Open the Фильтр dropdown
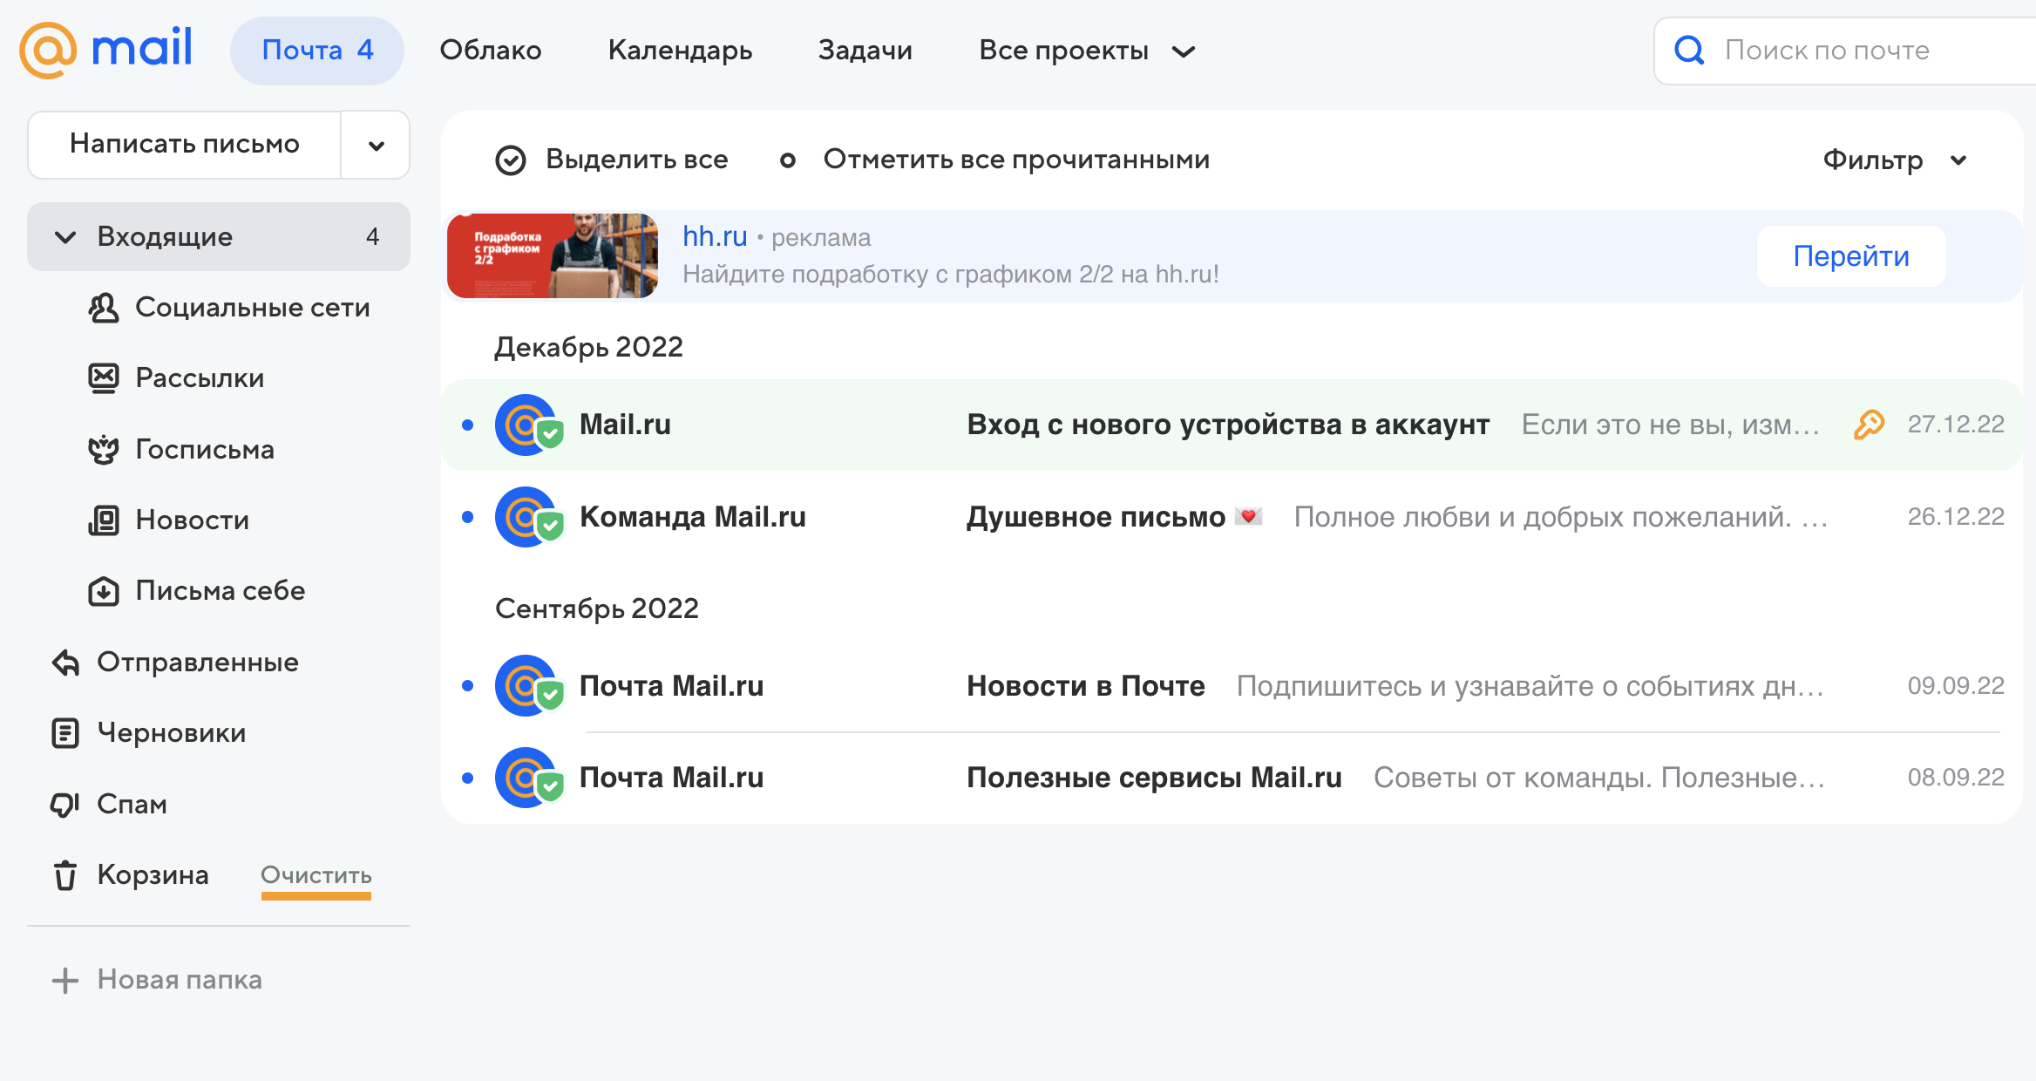Image resolution: width=2036 pixels, height=1081 pixels. pos(1895,160)
